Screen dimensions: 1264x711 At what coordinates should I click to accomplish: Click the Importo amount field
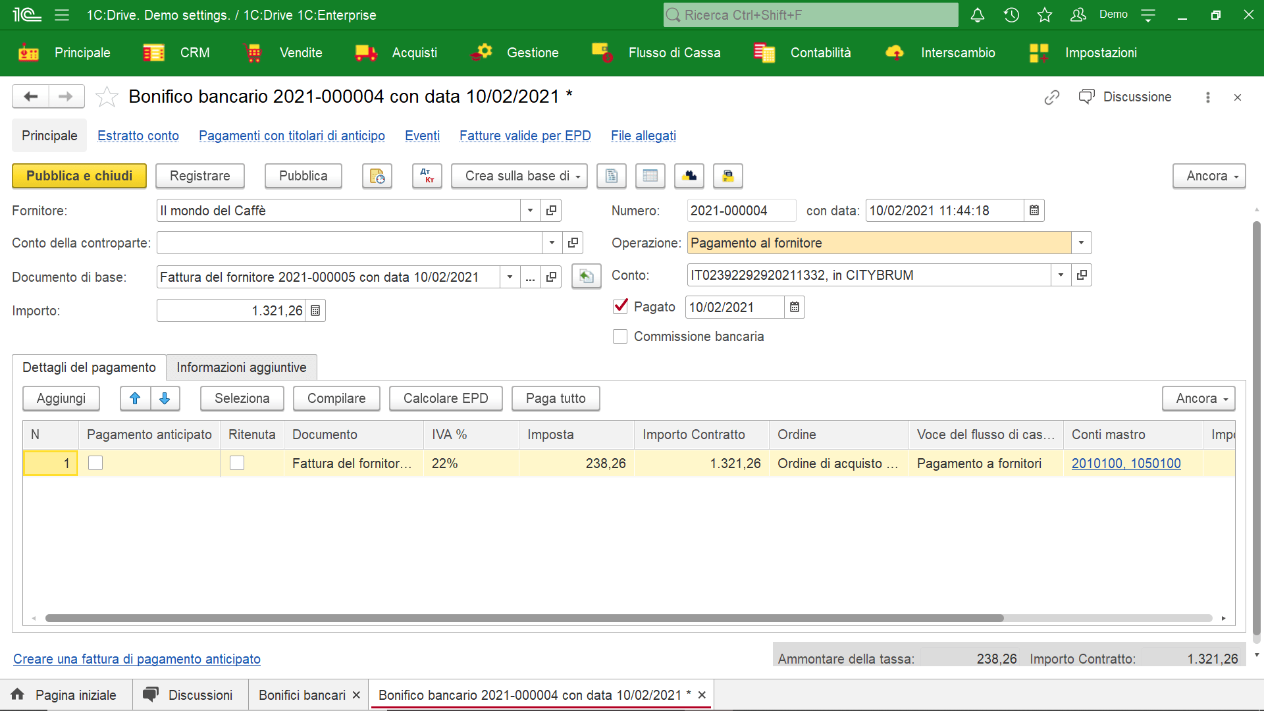point(231,311)
